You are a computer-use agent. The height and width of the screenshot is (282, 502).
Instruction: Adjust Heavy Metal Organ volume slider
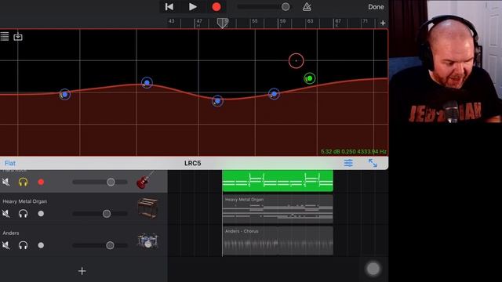tap(107, 214)
